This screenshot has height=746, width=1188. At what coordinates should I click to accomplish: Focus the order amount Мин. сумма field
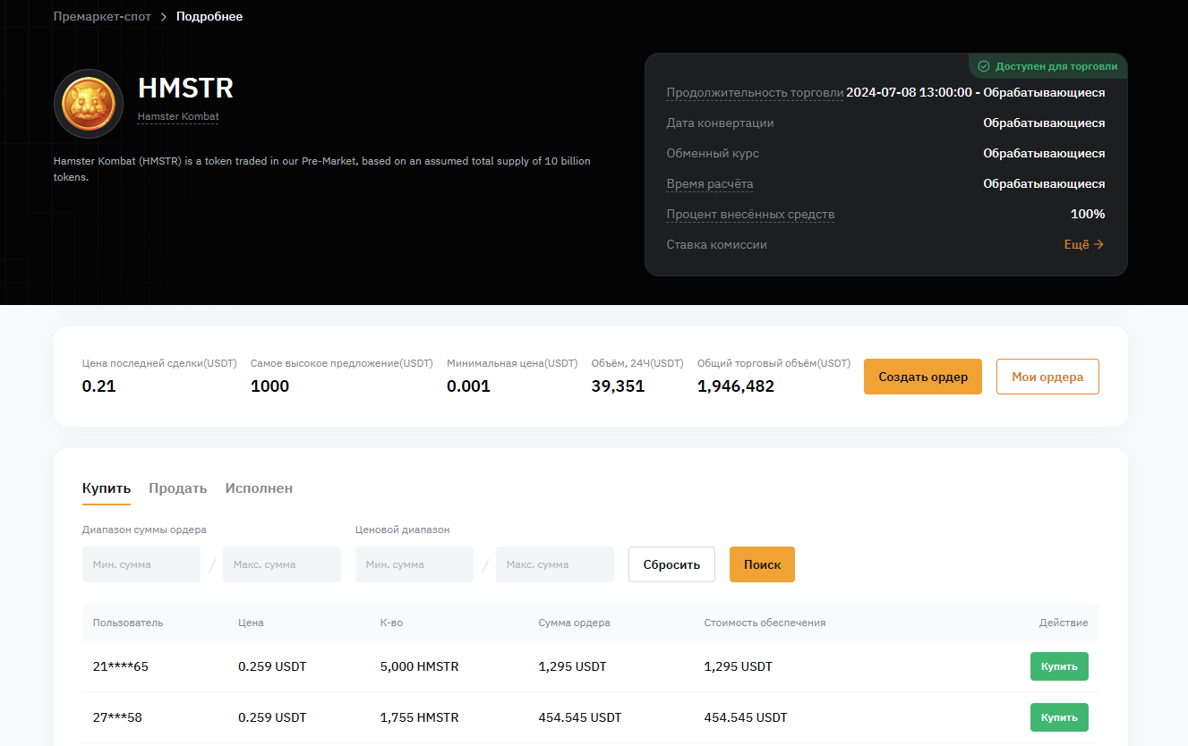(x=141, y=564)
